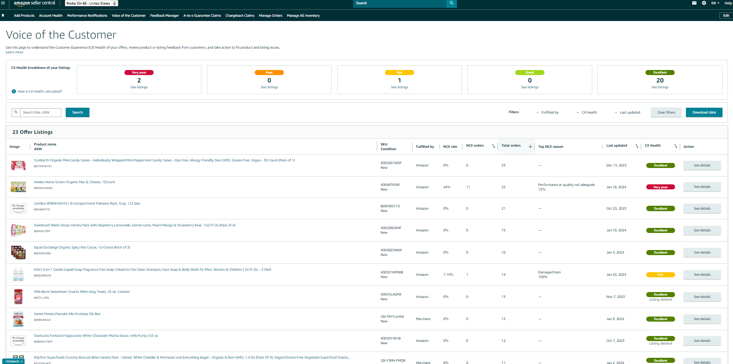
Task: Open the mail messages icon
Action: [x=694, y=3]
